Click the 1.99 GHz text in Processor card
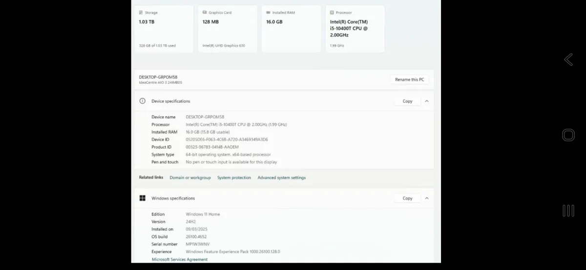This screenshot has height=270, width=586. (x=337, y=46)
